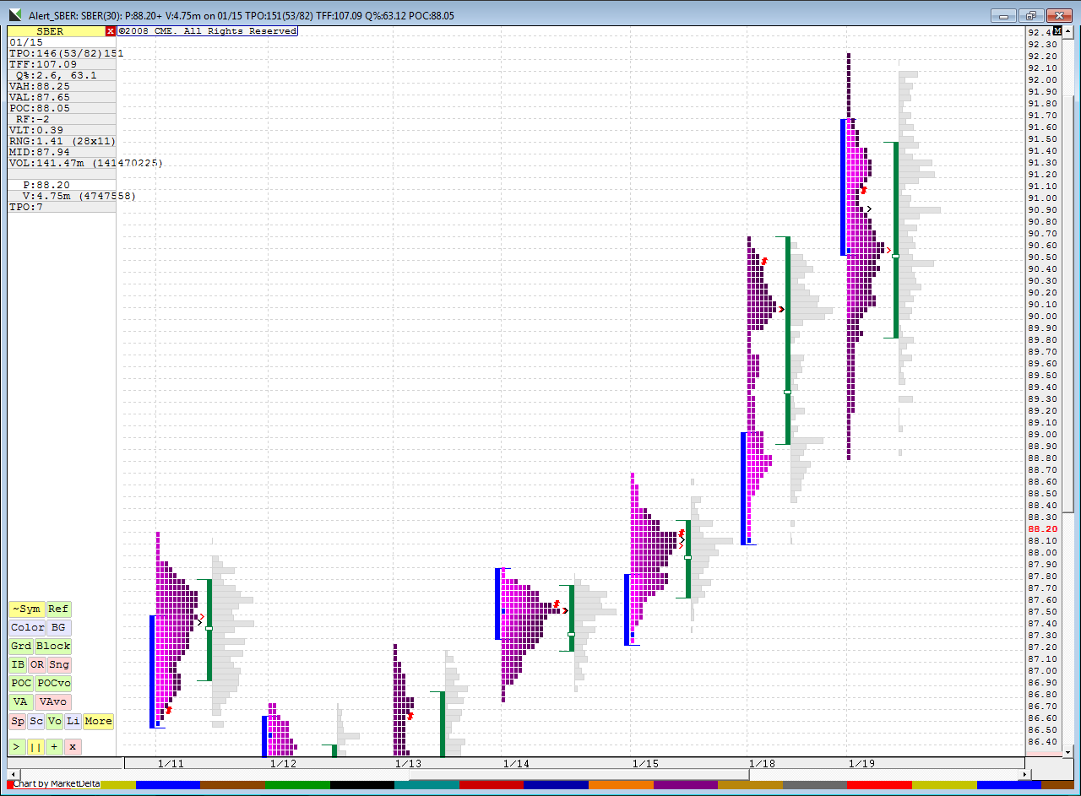Image resolution: width=1081 pixels, height=796 pixels.
Task: Close the SBER info panel with red x
Action: (x=111, y=31)
